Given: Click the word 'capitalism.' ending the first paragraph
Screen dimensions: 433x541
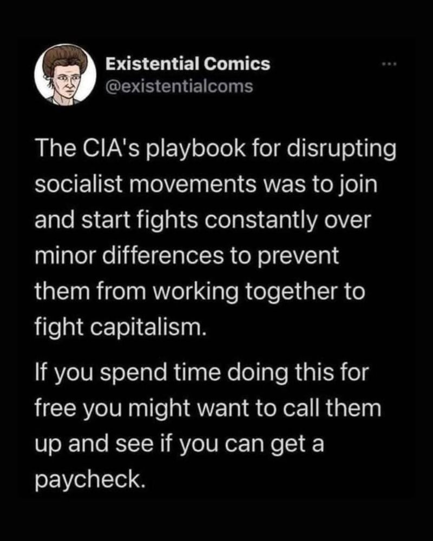Looking at the screenshot, I should click(149, 328).
